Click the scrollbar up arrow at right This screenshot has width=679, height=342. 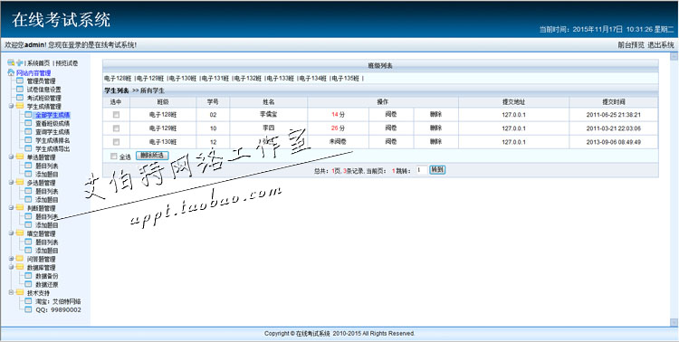[x=674, y=56]
